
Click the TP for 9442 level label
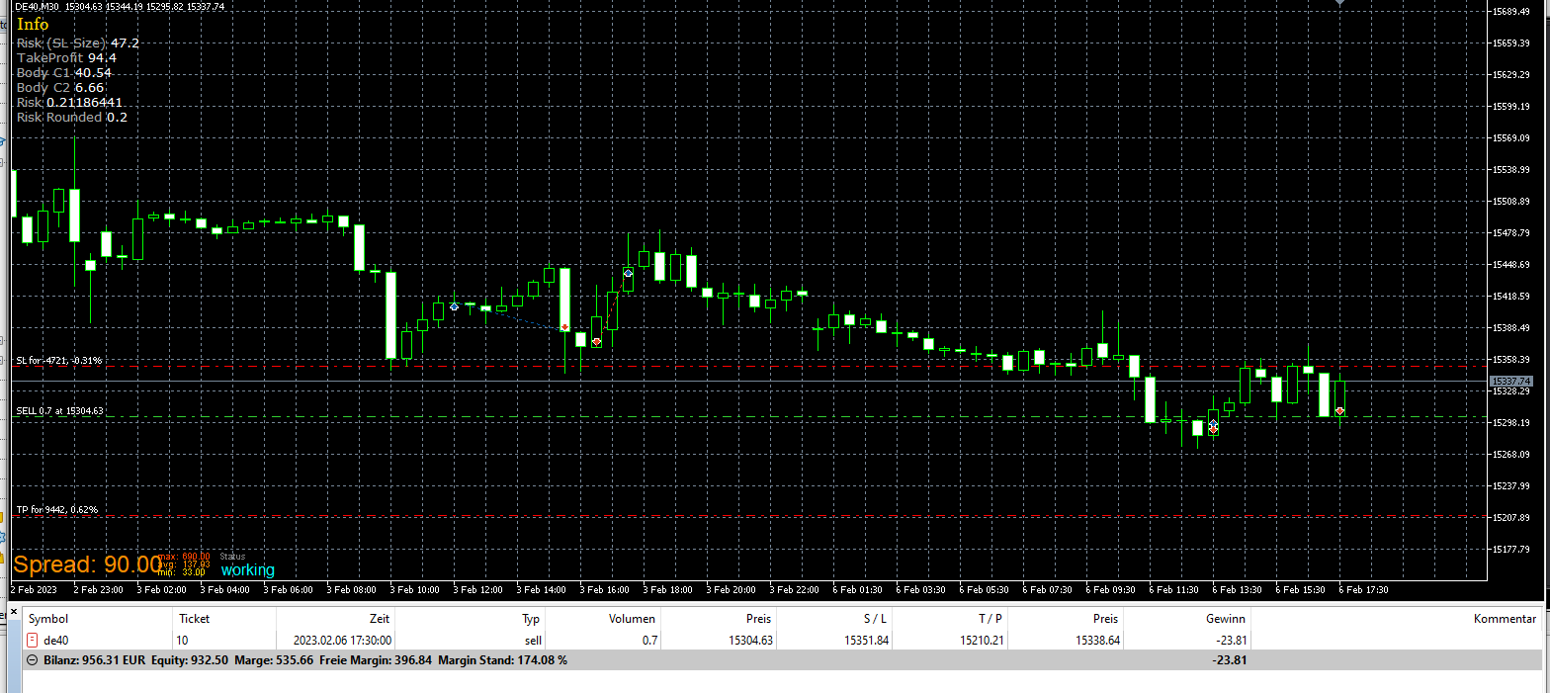pyautogui.click(x=56, y=510)
